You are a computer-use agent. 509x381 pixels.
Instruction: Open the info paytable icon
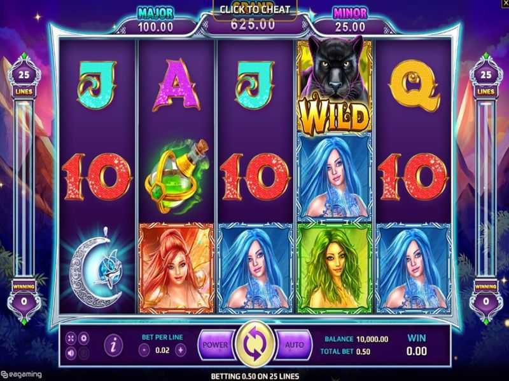(114, 345)
